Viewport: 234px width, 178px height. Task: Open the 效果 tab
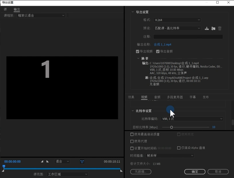point(131,97)
